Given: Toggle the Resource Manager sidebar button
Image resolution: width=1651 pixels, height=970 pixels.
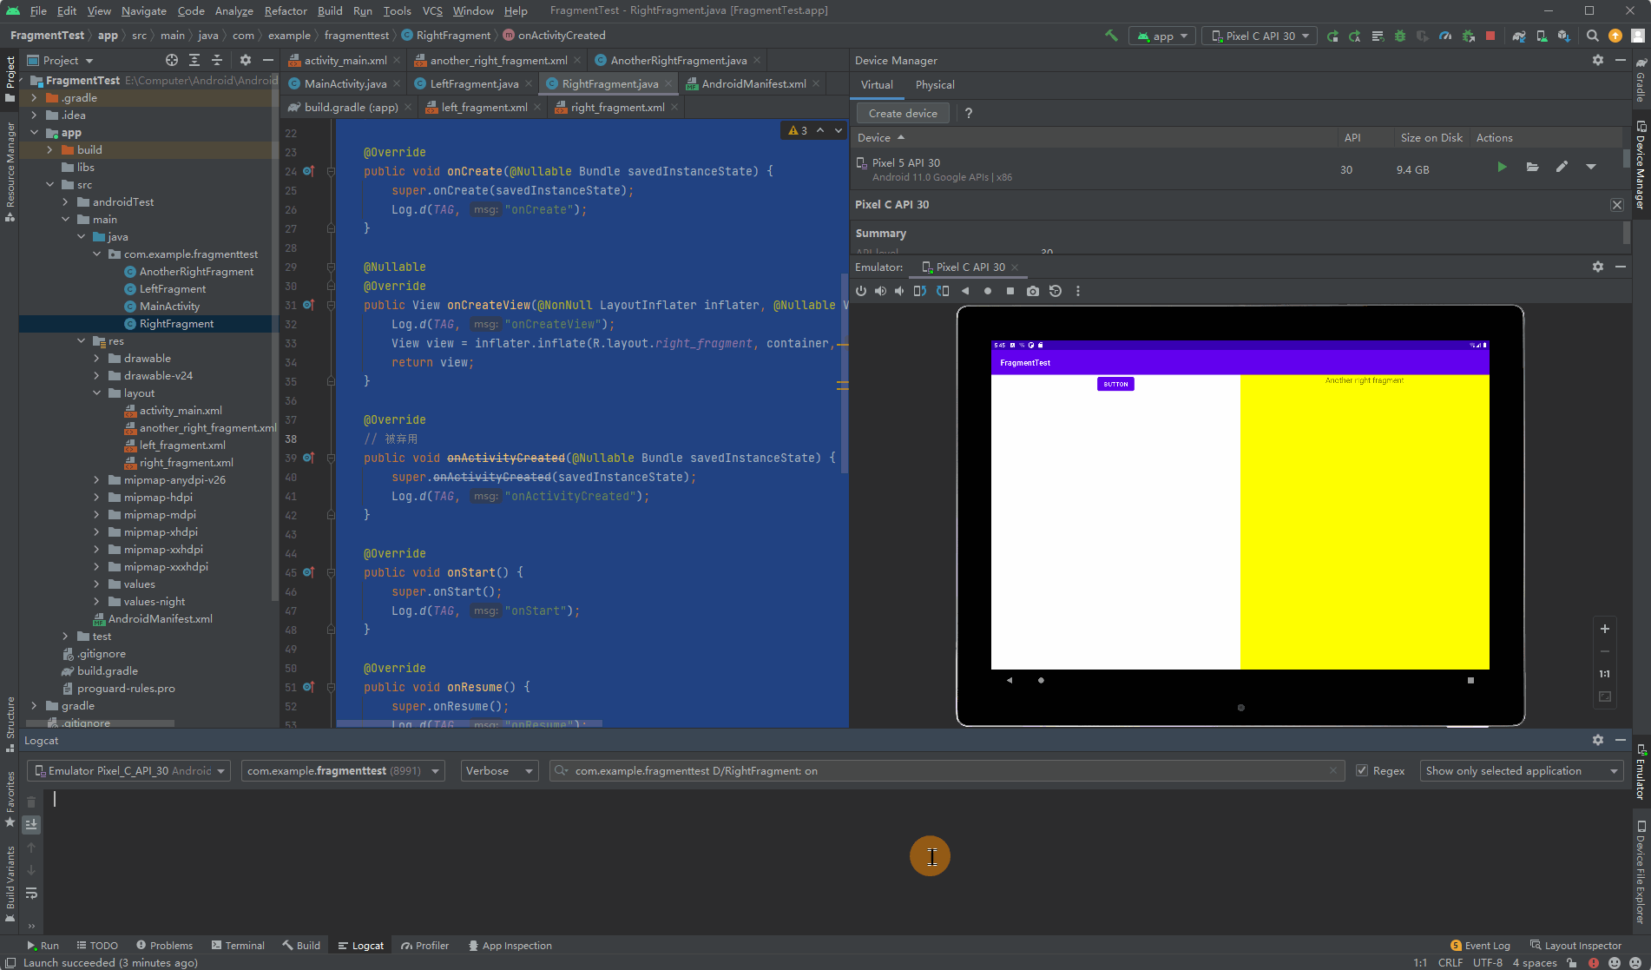Looking at the screenshot, I should coord(10,171).
